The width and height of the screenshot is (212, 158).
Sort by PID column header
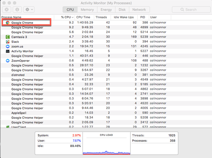pyautogui.click(x=143, y=17)
